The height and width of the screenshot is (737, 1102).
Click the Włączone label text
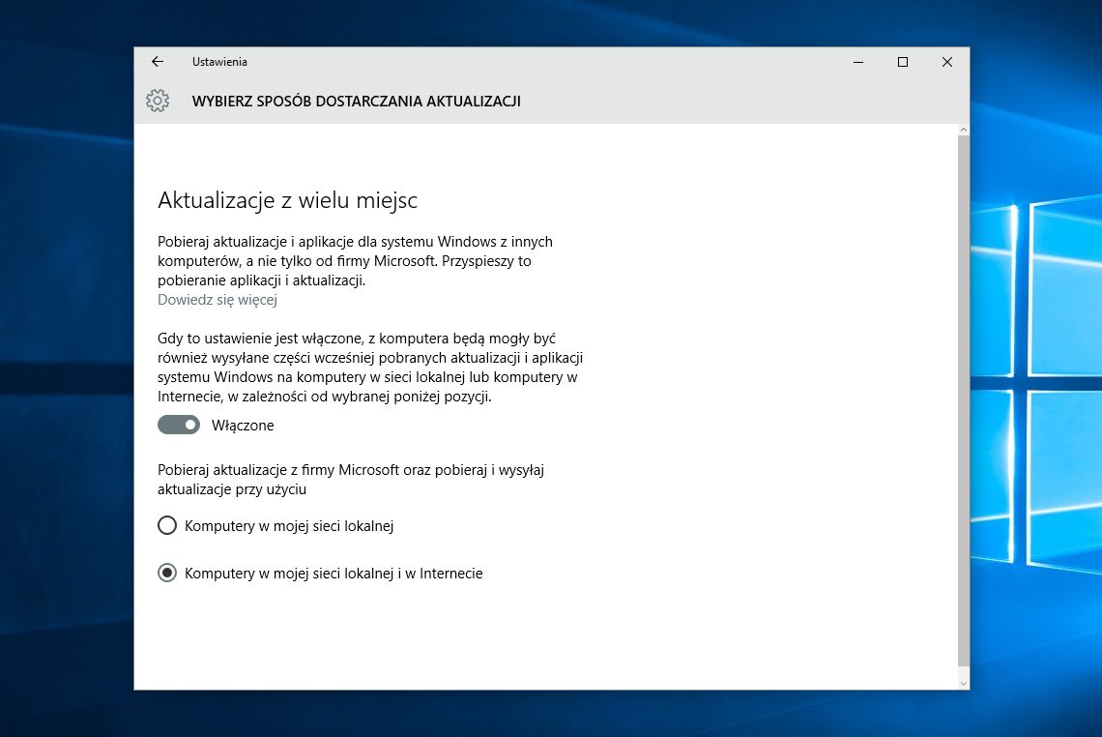click(x=243, y=426)
